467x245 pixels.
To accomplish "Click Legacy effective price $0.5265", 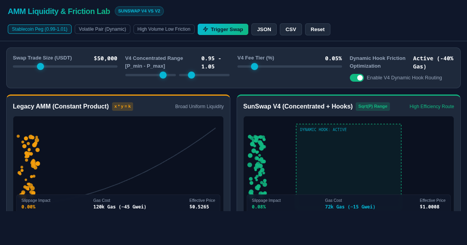I will pos(199,207).
